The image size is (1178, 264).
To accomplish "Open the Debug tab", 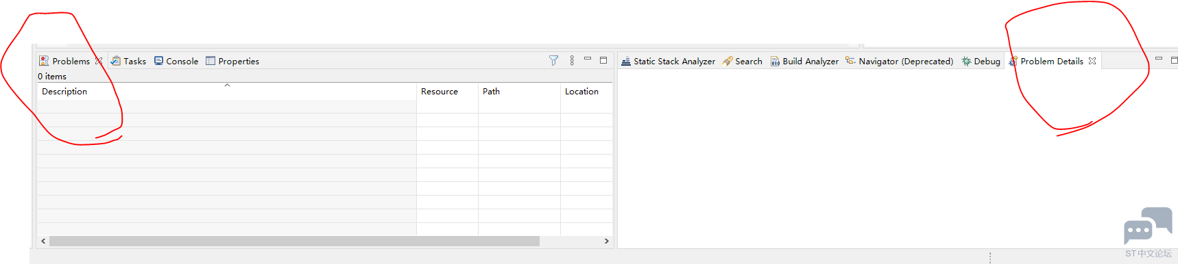I will point(981,61).
